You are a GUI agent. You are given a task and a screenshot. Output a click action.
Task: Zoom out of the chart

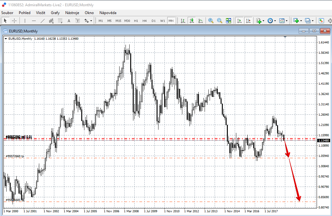[x=220, y=21]
